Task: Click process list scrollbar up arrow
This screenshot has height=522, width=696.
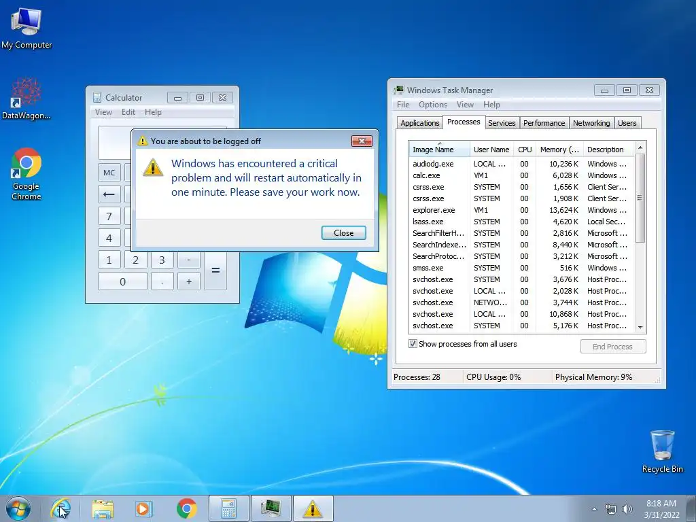Action: pos(640,147)
